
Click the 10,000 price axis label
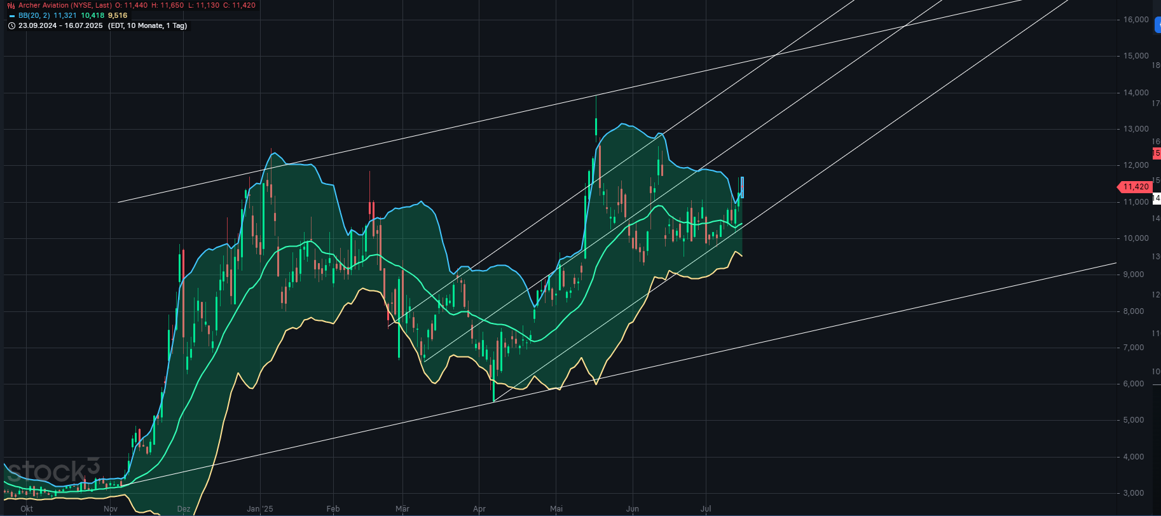pos(1136,238)
